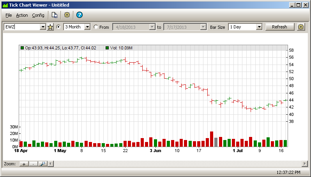Click the 'Vol: 10.09M' legend text

click(121, 48)
